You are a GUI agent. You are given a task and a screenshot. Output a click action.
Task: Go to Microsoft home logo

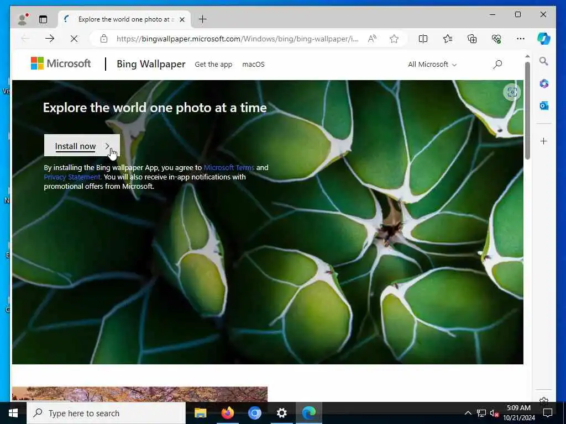point(61,63)
